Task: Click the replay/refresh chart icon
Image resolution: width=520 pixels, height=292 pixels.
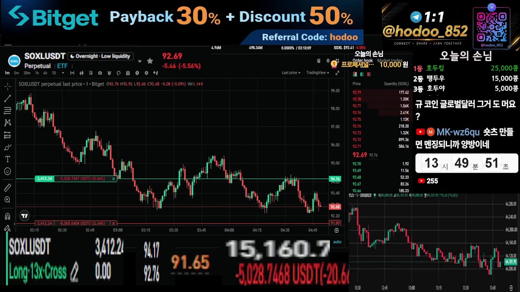Action: tap(119, 73)
